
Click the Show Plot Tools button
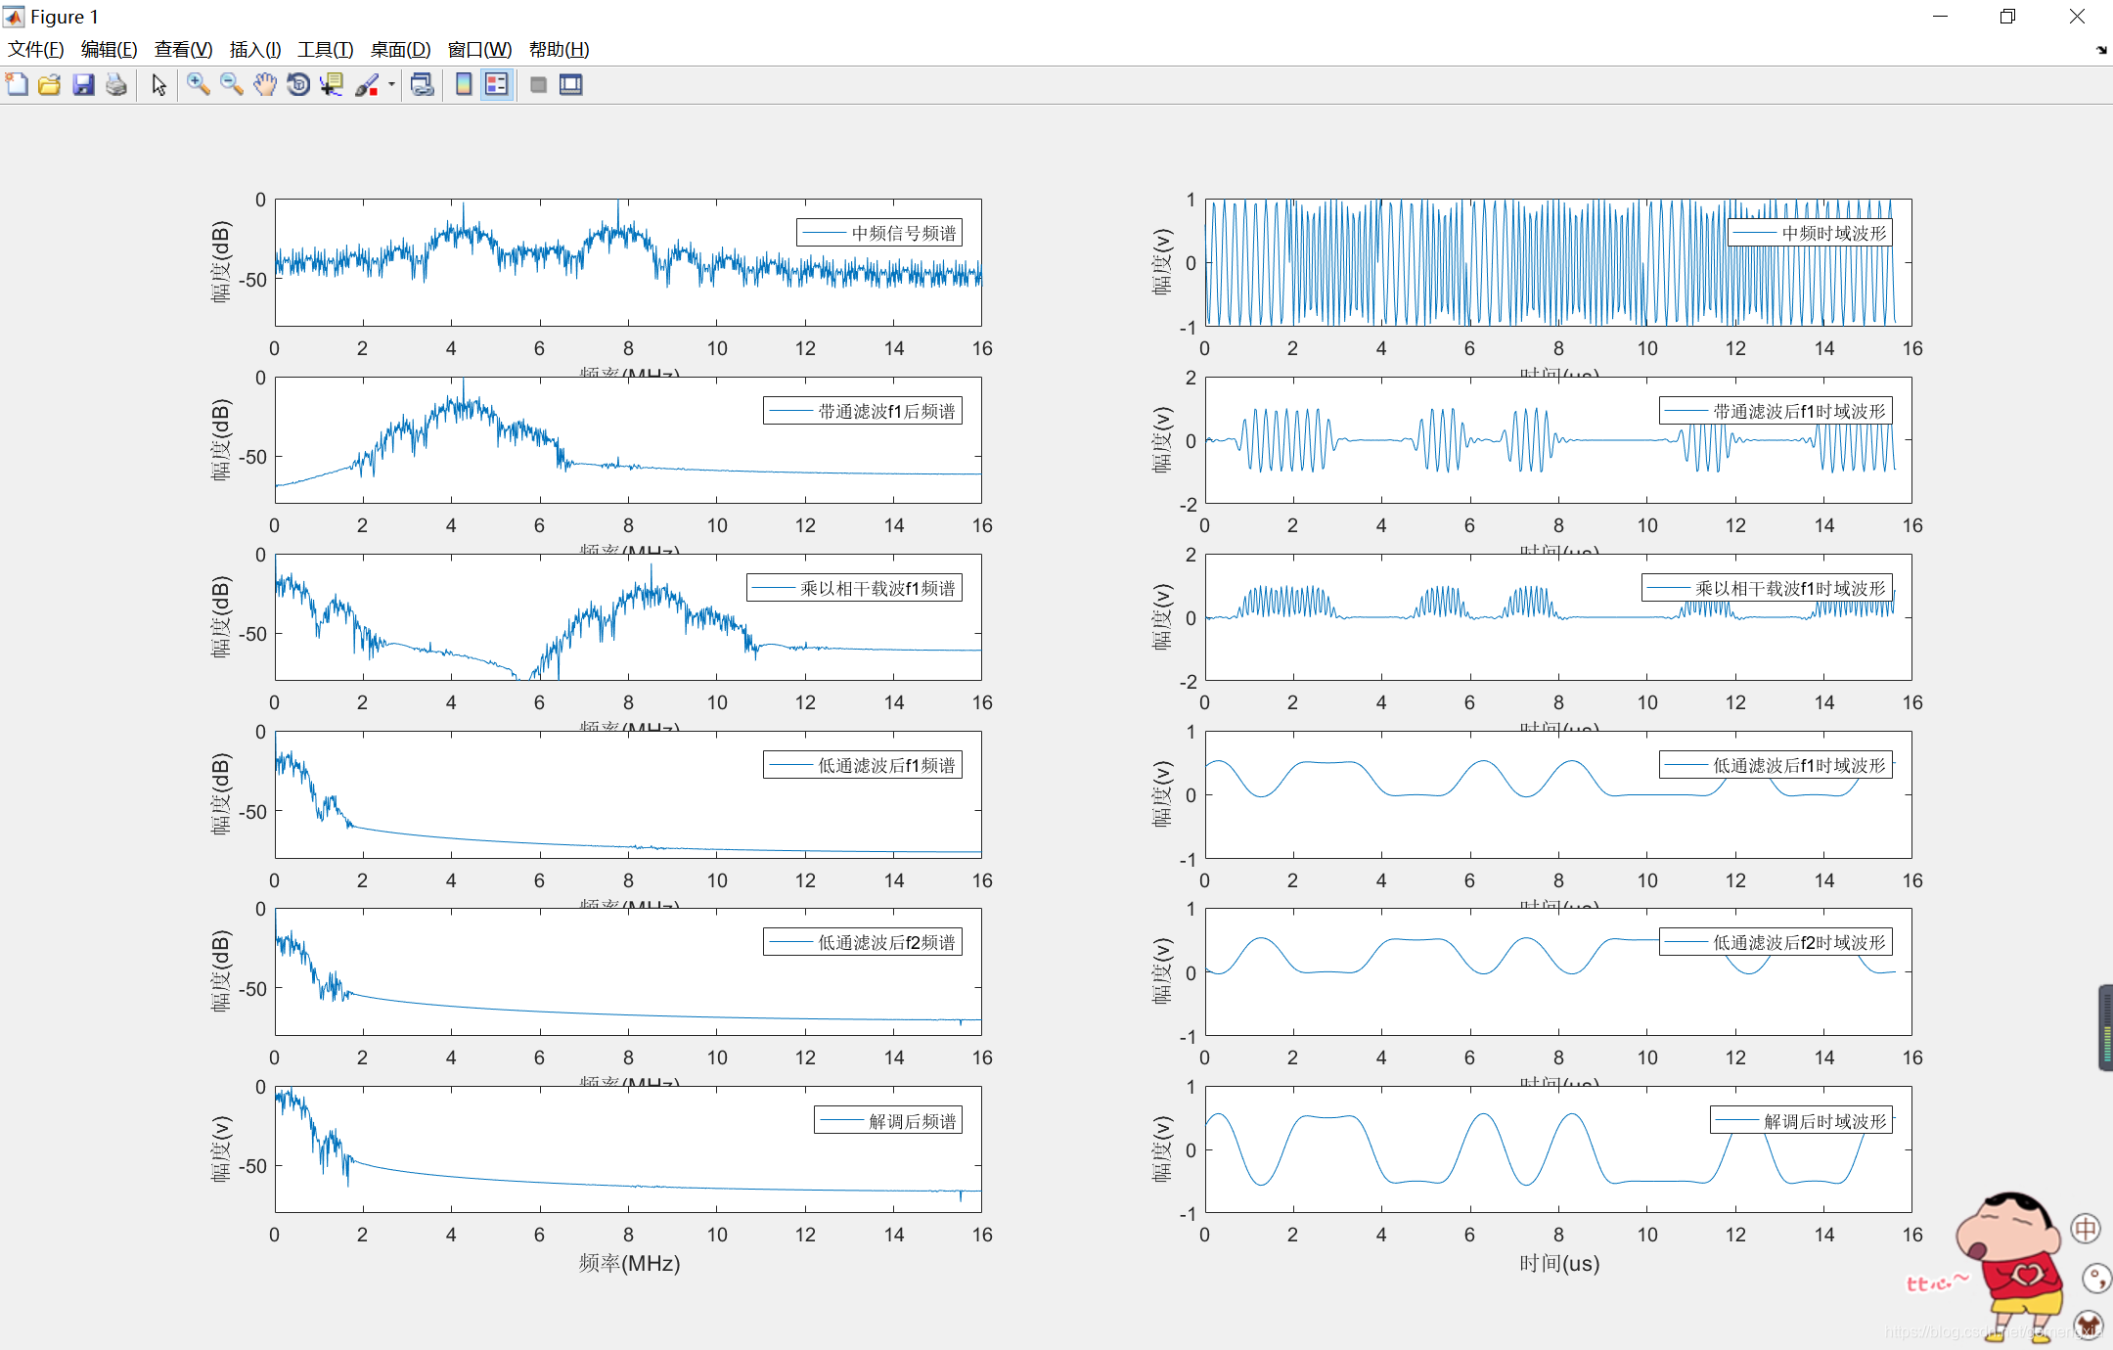[x=571, y=85]
